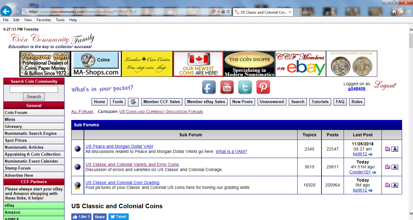Image resolution: width=413 pixels, height=220 pixels.
Task: Click the address bar search magnifier icon
Action: [213, 12]
